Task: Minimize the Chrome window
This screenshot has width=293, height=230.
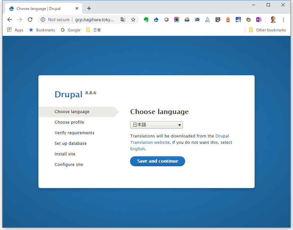Action: point(254,5)
